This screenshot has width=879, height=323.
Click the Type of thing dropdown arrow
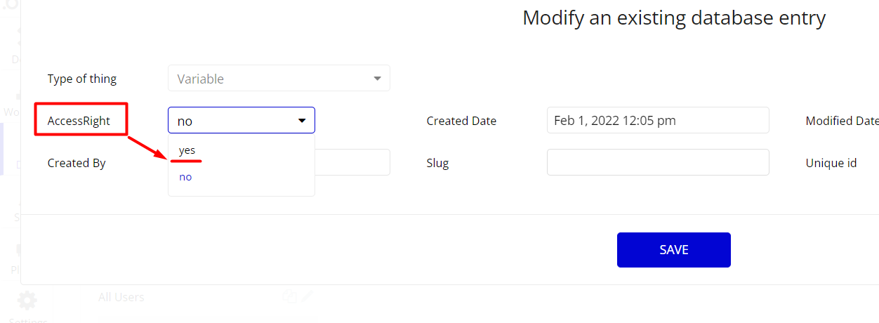(x=377, y=78)
